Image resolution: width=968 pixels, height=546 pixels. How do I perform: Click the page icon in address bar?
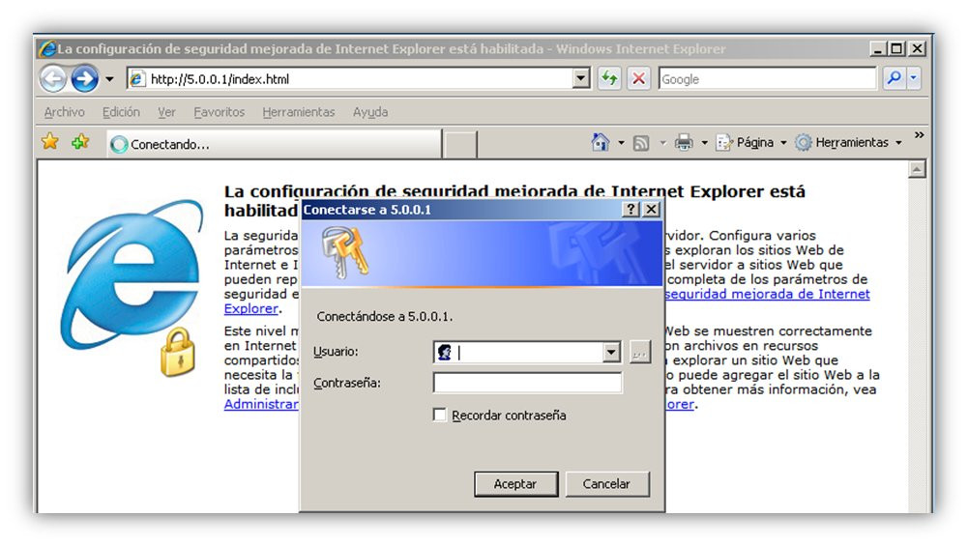click(x=137, y=79)
